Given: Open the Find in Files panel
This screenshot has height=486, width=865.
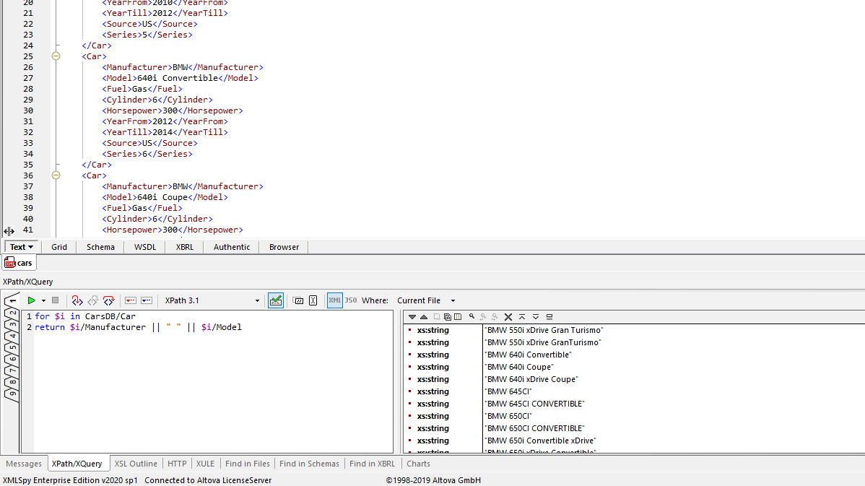Looking at the screenshot, I should click(247, 464).
